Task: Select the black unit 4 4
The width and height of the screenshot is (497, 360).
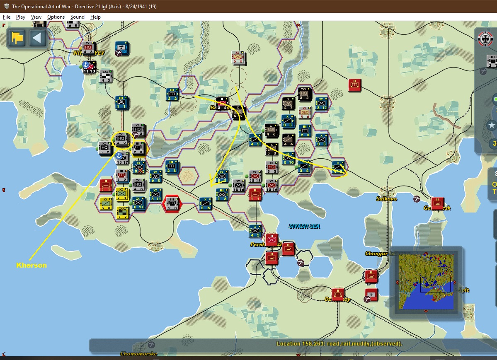Action: [x=288, y=140]
